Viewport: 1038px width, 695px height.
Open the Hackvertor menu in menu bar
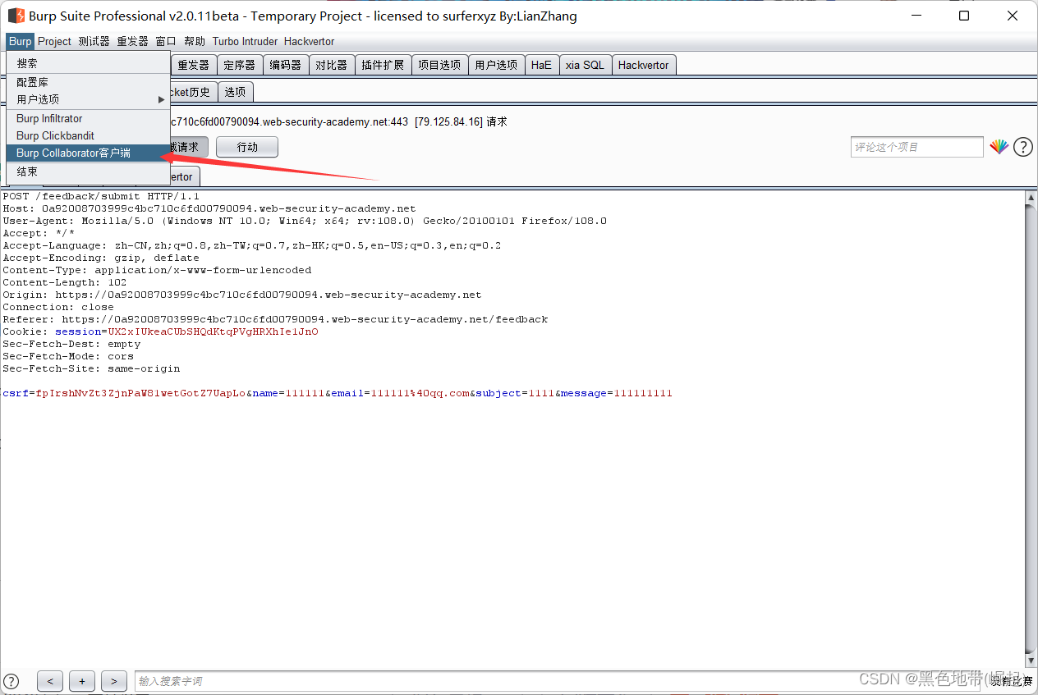tap(309, 41)
